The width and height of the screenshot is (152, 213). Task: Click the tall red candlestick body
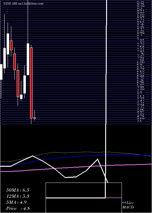click(31, 83)
